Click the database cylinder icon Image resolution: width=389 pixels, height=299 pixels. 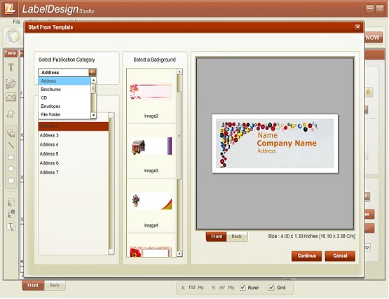[11, 202]
